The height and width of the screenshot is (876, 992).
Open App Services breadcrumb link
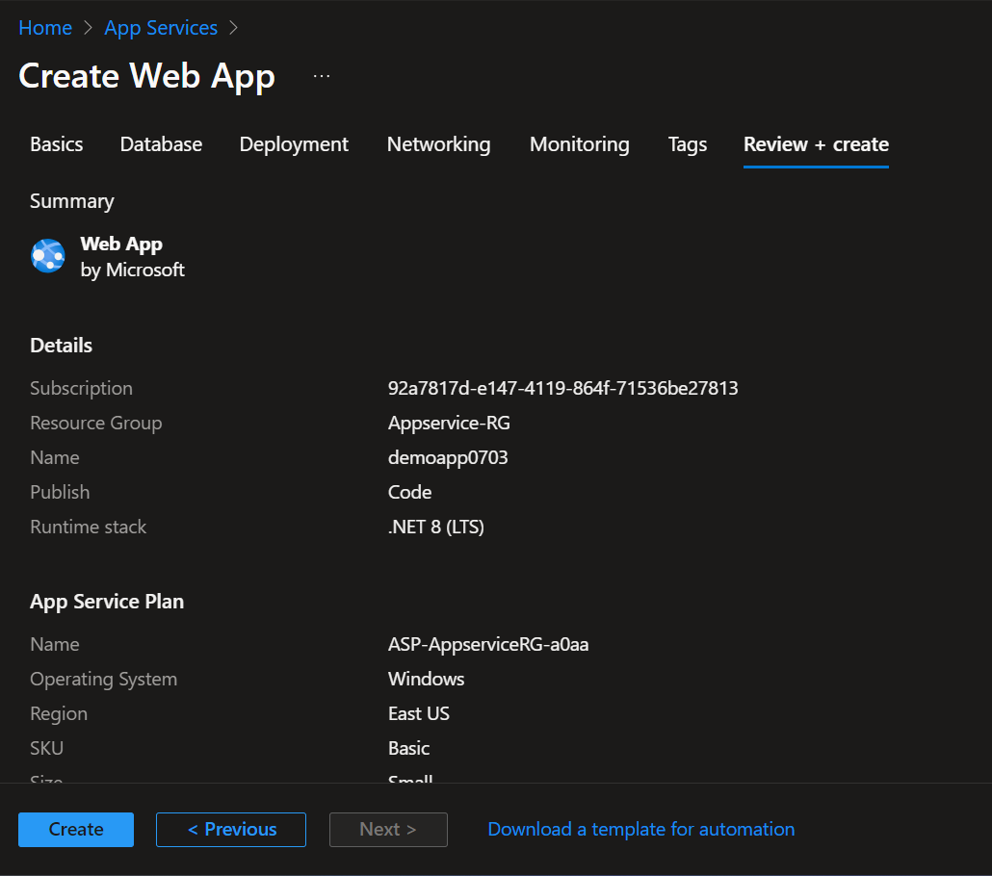161,28
